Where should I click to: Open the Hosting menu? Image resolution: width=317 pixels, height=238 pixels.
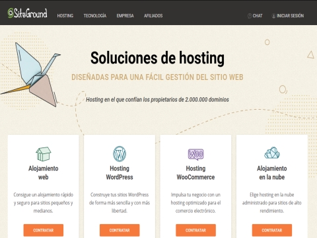coord(65,16)
